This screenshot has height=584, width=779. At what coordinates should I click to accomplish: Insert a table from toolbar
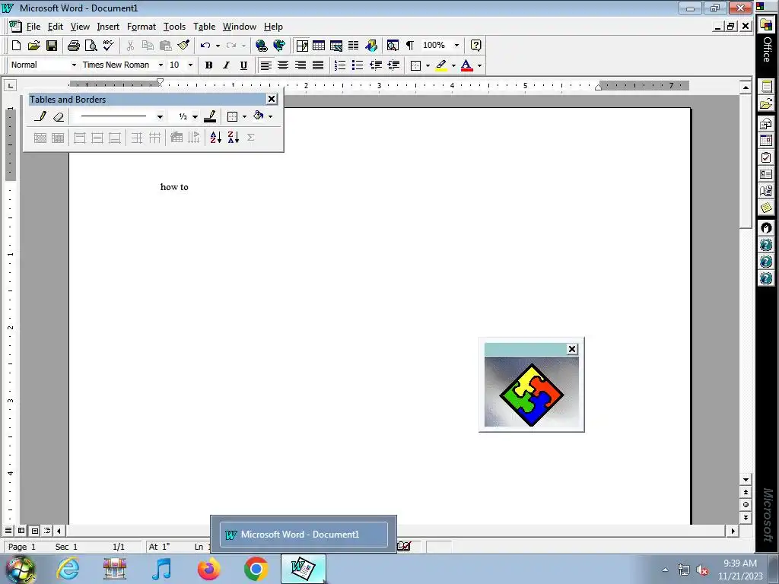[x=319, y=46]
